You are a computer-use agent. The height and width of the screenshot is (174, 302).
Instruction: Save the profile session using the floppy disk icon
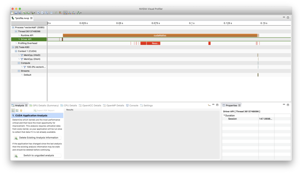16,13
